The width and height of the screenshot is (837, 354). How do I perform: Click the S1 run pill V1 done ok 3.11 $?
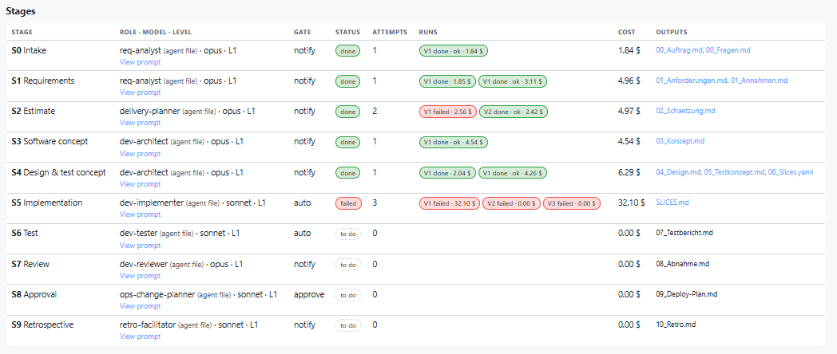pyautogui.click(x=513, y=81)
